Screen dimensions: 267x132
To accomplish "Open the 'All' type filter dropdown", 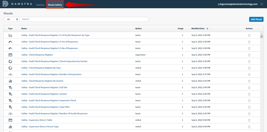I will (x=12, y=19).
